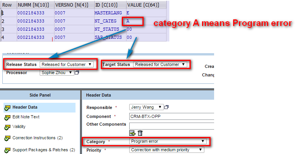Click status icon beside Edit Note Text
Image resolution: width=297 pixels, height=154 pixels.
coord(7,118)
